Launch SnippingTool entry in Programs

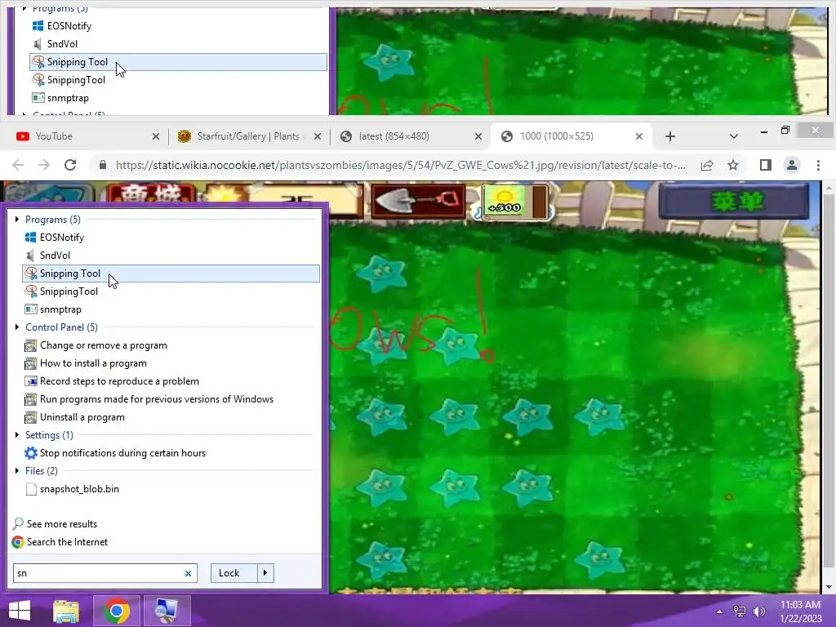[x=171, y=291]
